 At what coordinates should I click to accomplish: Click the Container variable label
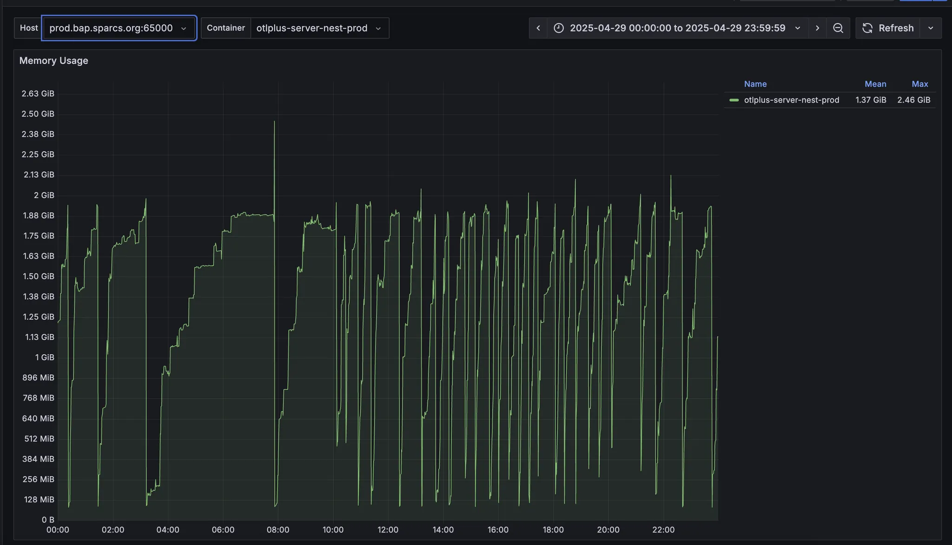pyautogui.click(x=225, y=28)
